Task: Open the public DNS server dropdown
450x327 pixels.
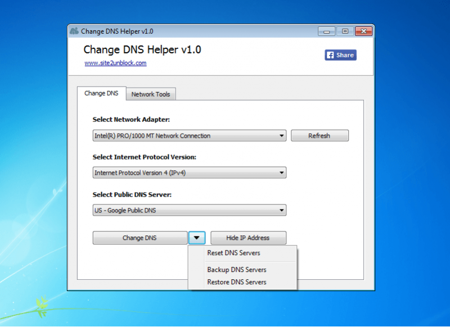Action: [x=281, y=210]
